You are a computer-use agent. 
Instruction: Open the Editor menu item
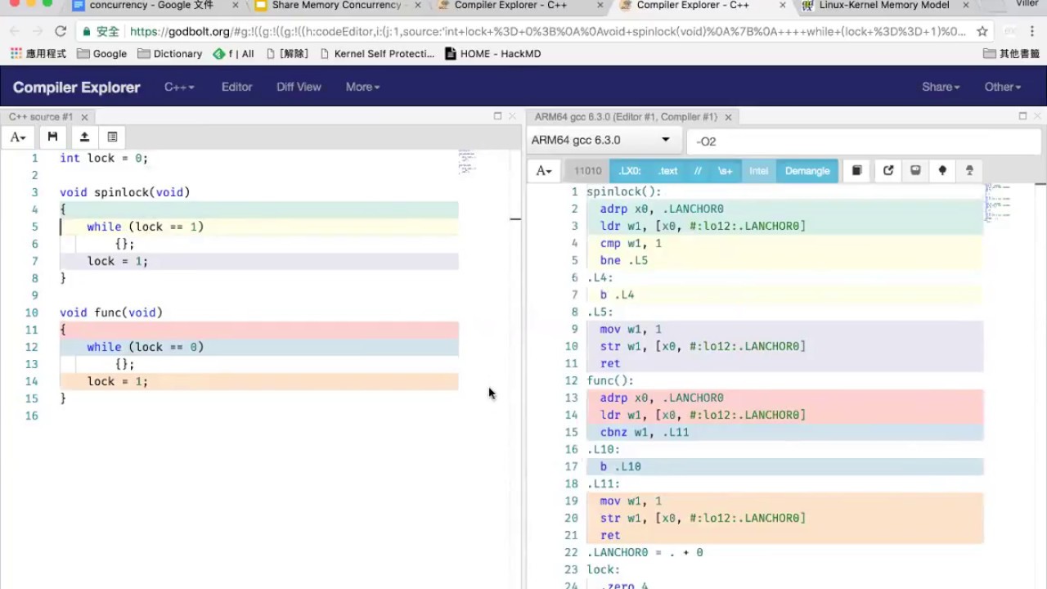click(236, 87)
